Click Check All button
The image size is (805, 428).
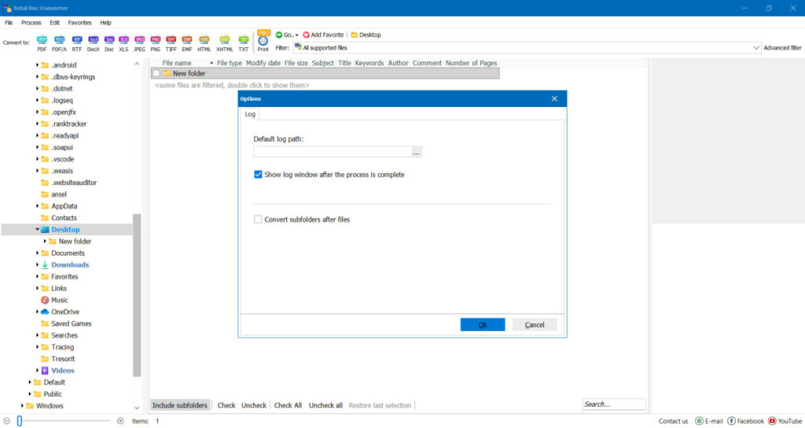[x=288, y=405]
